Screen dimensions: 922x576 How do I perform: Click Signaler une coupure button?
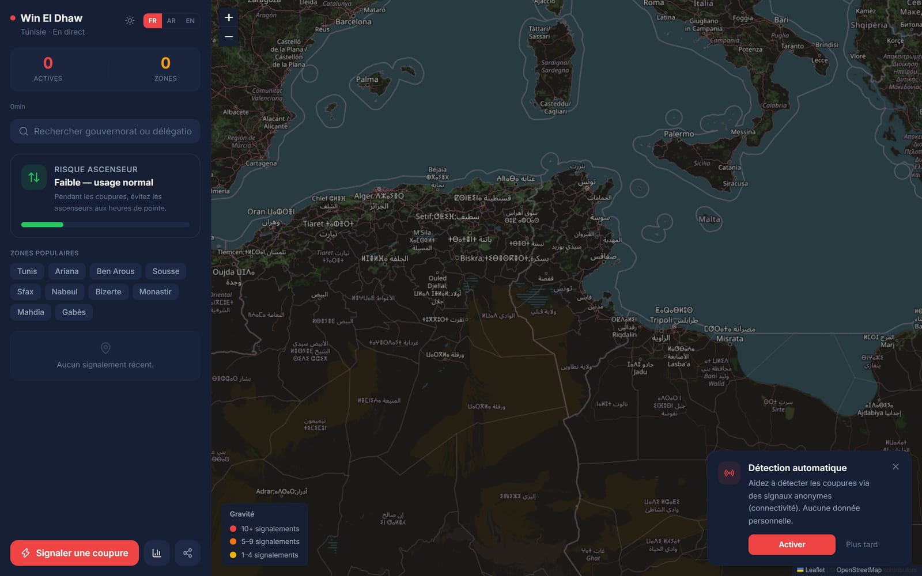click(x=74, y=553)
